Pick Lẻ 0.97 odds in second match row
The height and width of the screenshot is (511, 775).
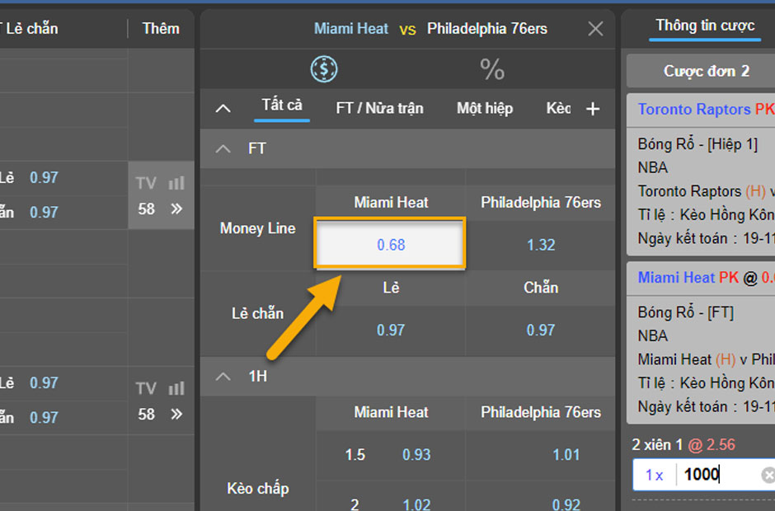point(44,383)
